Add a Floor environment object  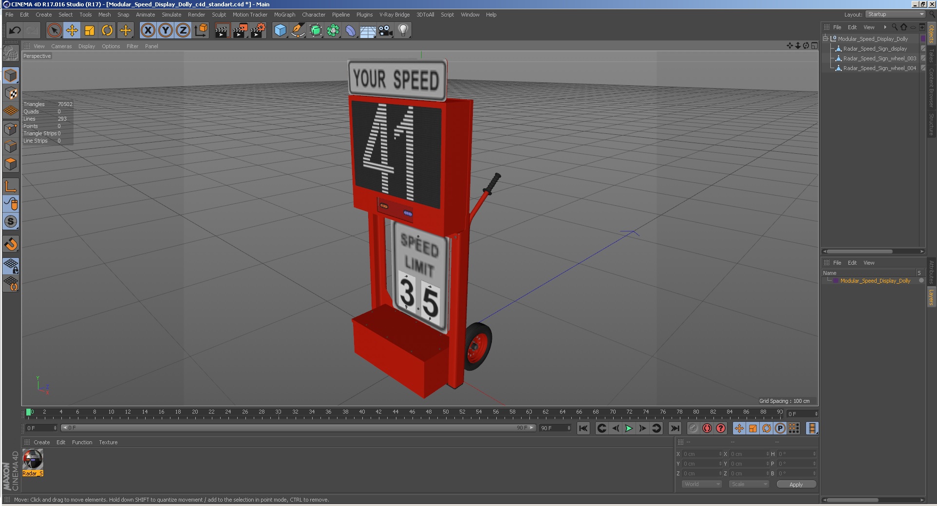(x=368, y=31)
